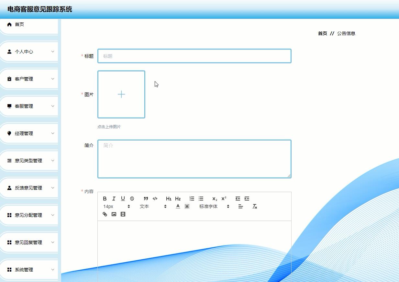Toggle underline formatting in the editor
Image resolution: width=399 pixels, height=282 pixels.
coord(123,199)
